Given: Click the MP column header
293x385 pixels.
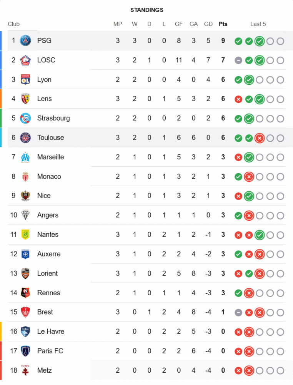Looking at the screenshot, I should (x=118, y=24).
